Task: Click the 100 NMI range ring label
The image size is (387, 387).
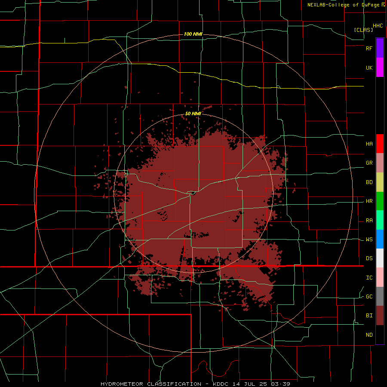Action: tap(193, 34)
